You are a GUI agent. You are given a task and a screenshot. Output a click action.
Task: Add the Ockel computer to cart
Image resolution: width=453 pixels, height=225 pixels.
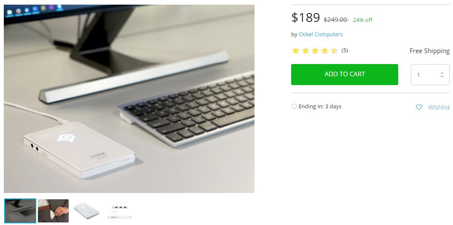click(x=345, y=75)
